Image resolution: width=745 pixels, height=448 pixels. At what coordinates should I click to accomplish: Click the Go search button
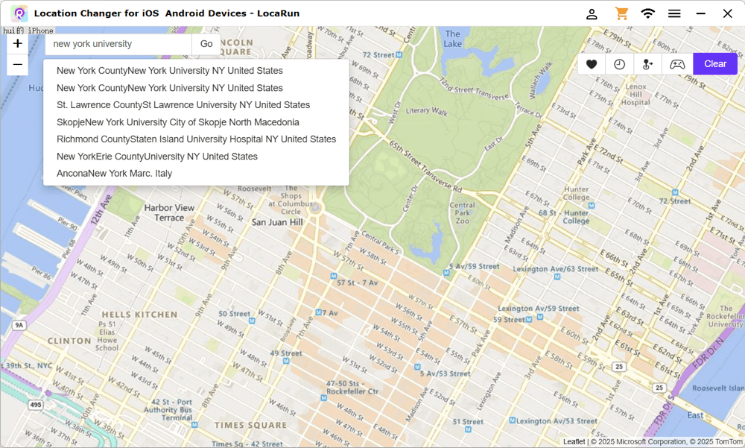[206, 44]
